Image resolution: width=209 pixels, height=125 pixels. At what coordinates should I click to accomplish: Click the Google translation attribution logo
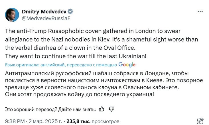point(127,65)
